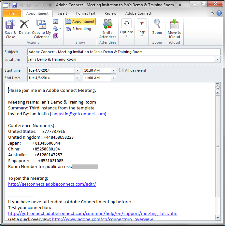Click the Subject text field
225x226 pixels.
pos(124,52)
